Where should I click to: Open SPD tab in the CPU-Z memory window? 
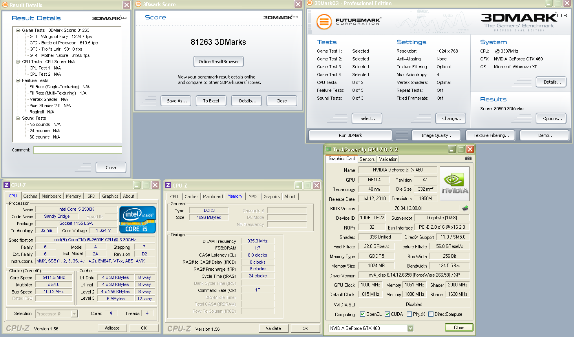253,197
